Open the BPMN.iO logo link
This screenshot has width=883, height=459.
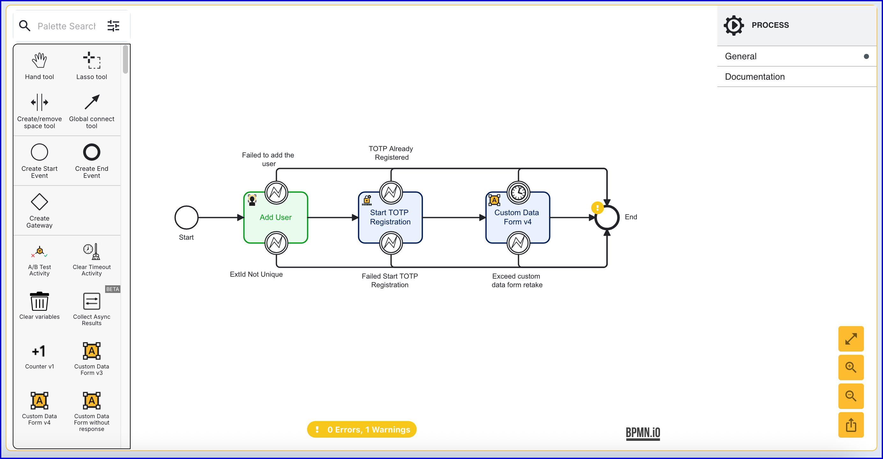pyautogui.click(x=643, y=433)
